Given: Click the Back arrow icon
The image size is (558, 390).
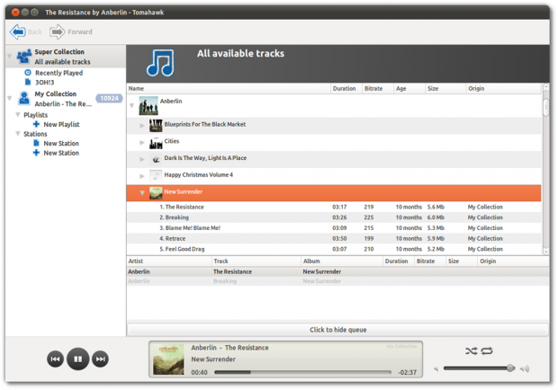Looking at the screenshot, I should (18, 32).
